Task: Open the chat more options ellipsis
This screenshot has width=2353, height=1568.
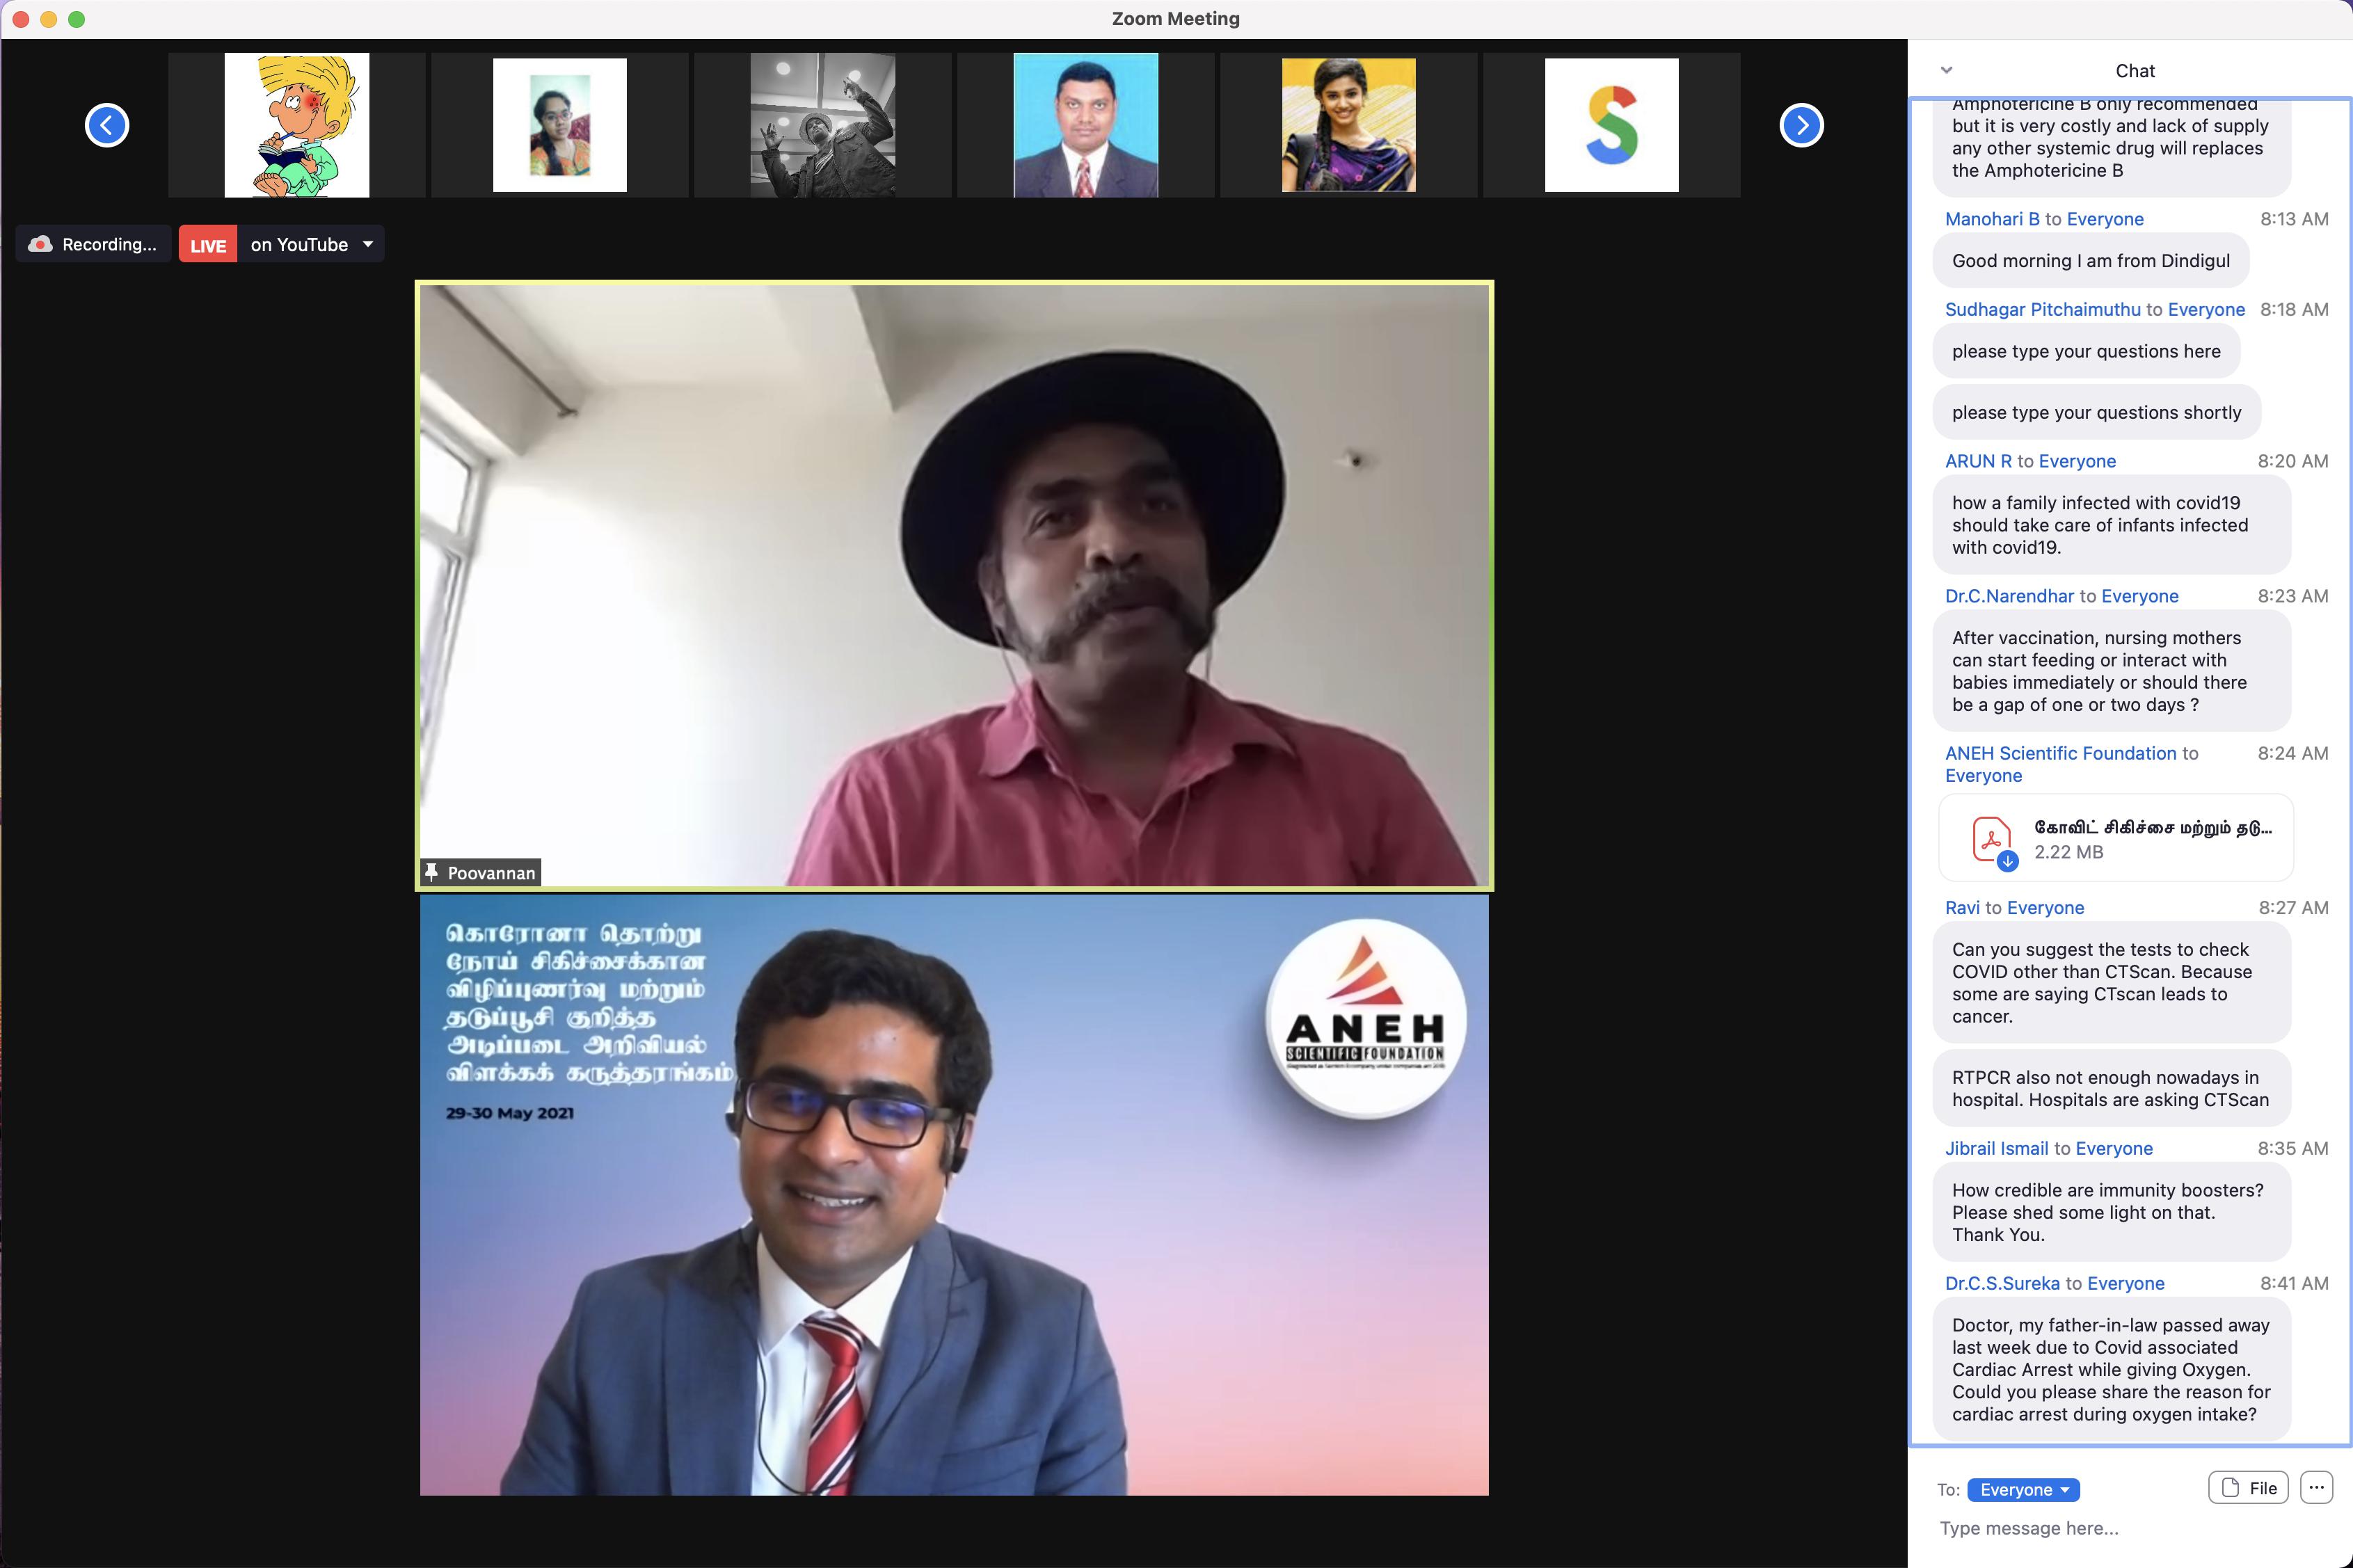Action: click(x=2316, y=1487)
